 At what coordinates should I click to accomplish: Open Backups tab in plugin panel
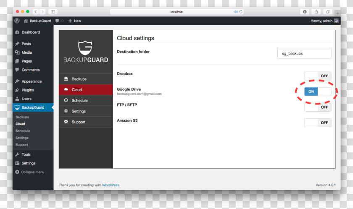tap(86, 79)
